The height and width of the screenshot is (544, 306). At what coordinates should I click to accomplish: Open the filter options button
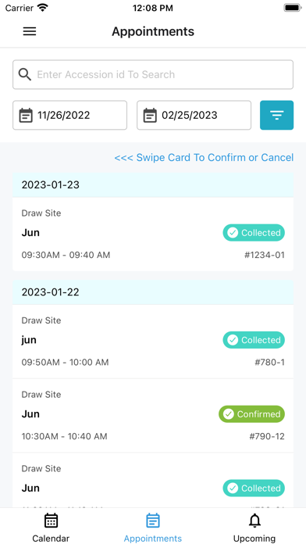click(x=276, y=115)
